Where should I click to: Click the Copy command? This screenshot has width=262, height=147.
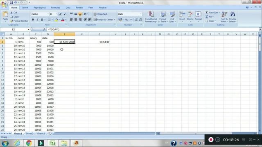14,17
